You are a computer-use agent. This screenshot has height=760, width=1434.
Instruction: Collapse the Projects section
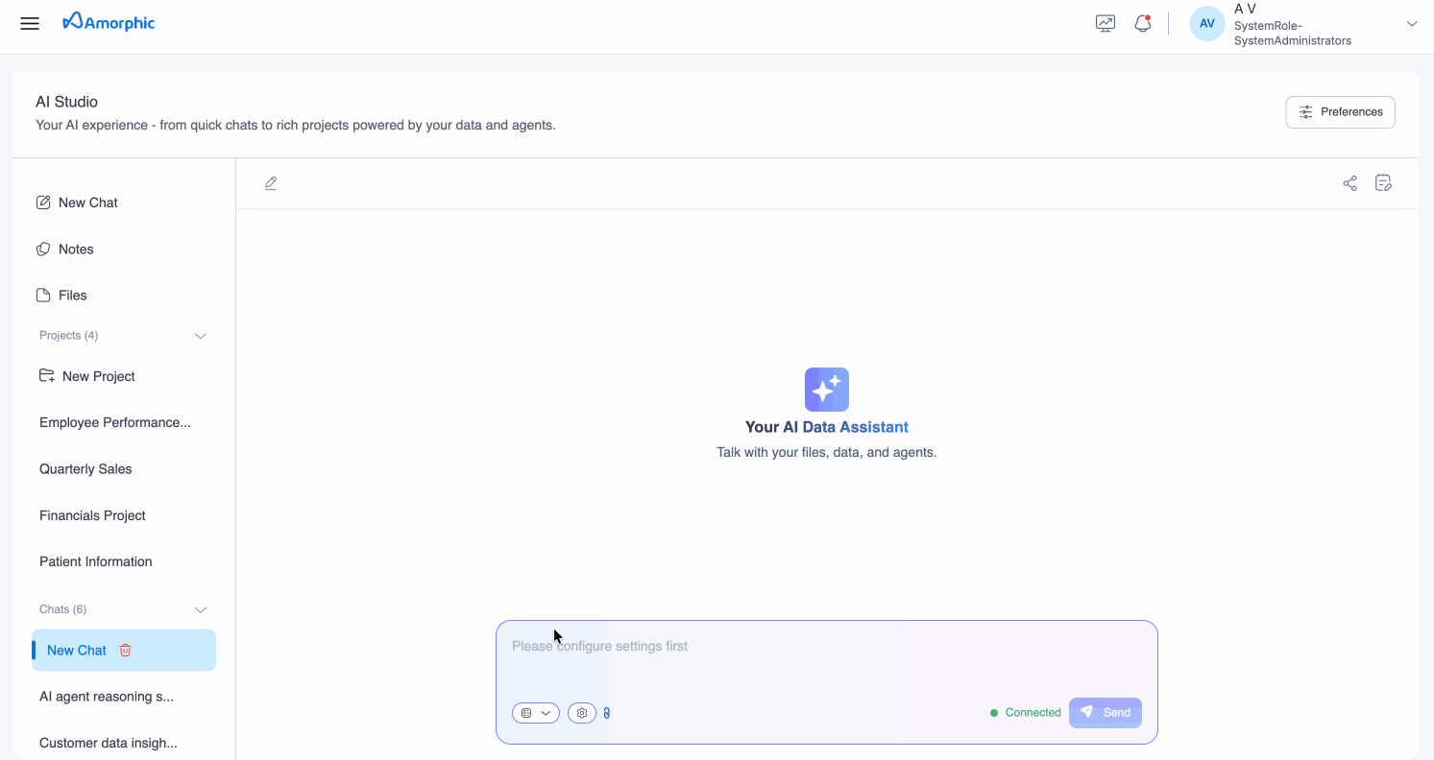point(201,336)
